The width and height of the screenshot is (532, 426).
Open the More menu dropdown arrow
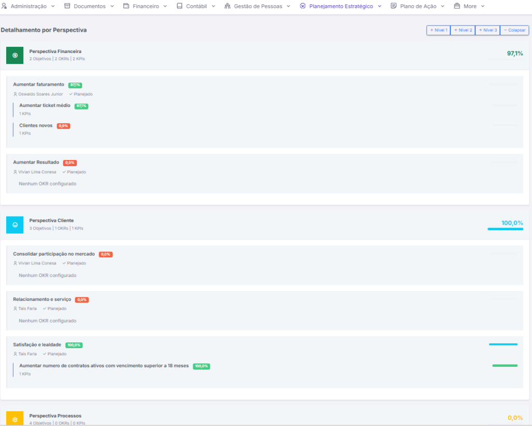pos(483,6)
